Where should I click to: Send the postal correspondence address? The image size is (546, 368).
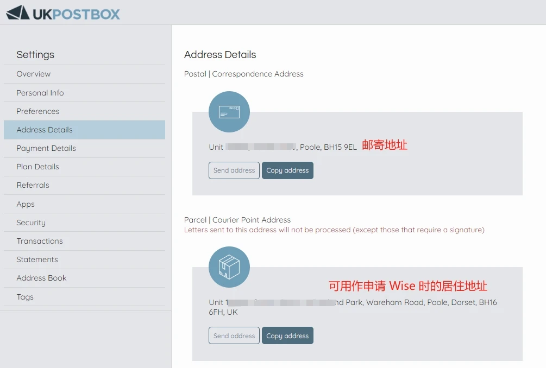pos(234,170)
